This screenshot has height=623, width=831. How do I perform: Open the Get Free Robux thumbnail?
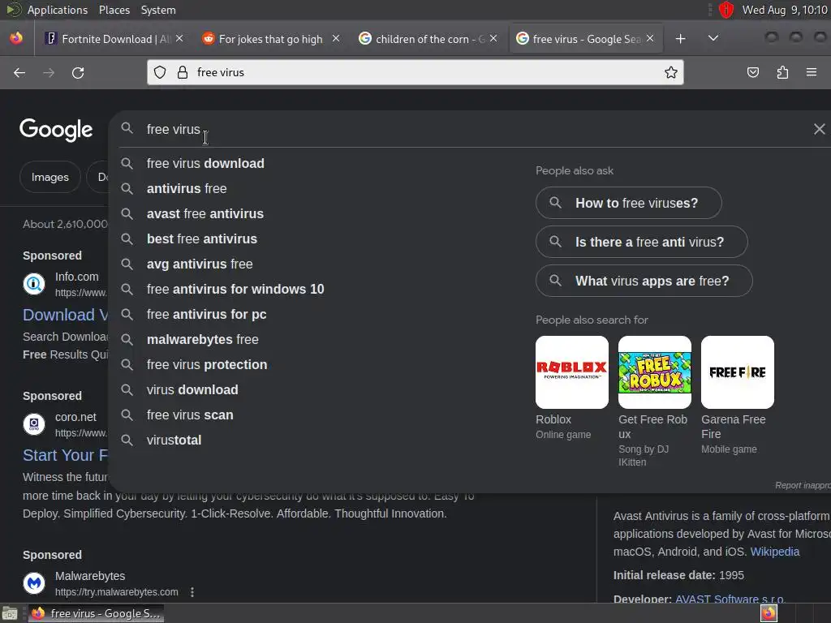pos(655,372)
